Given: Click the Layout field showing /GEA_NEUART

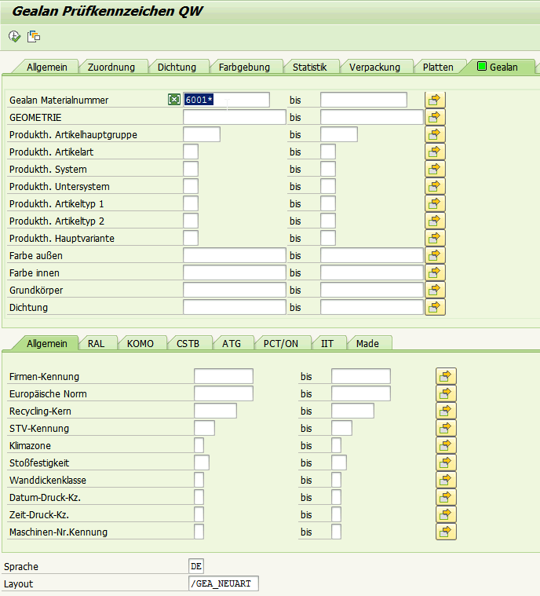Looking at the screenshot, I should tap(224, 583).
